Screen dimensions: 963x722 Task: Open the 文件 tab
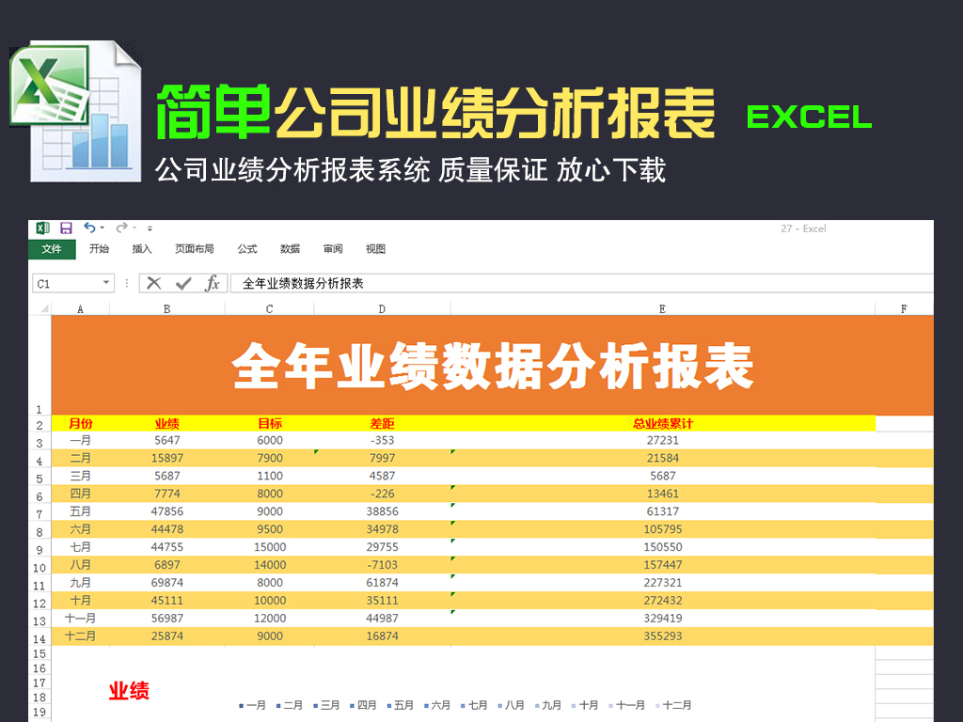tap(52, 249)
